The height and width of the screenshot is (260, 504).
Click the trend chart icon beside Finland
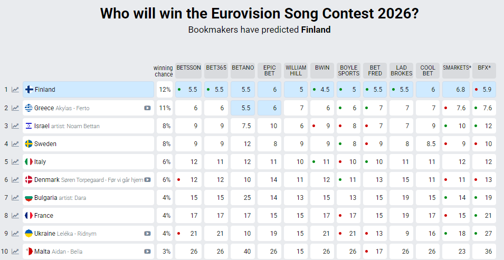(x=15, y=90)
